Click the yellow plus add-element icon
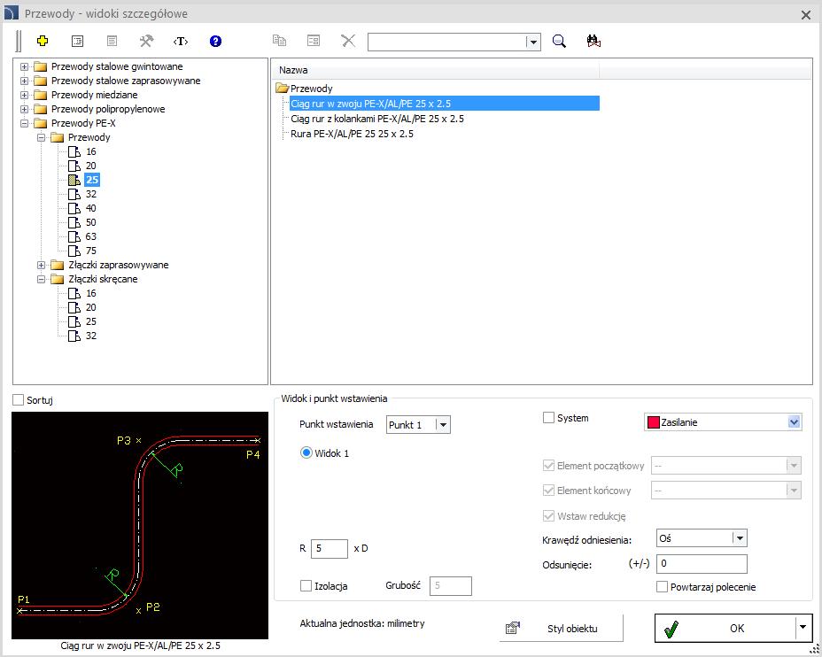 (x=43, y=41)
